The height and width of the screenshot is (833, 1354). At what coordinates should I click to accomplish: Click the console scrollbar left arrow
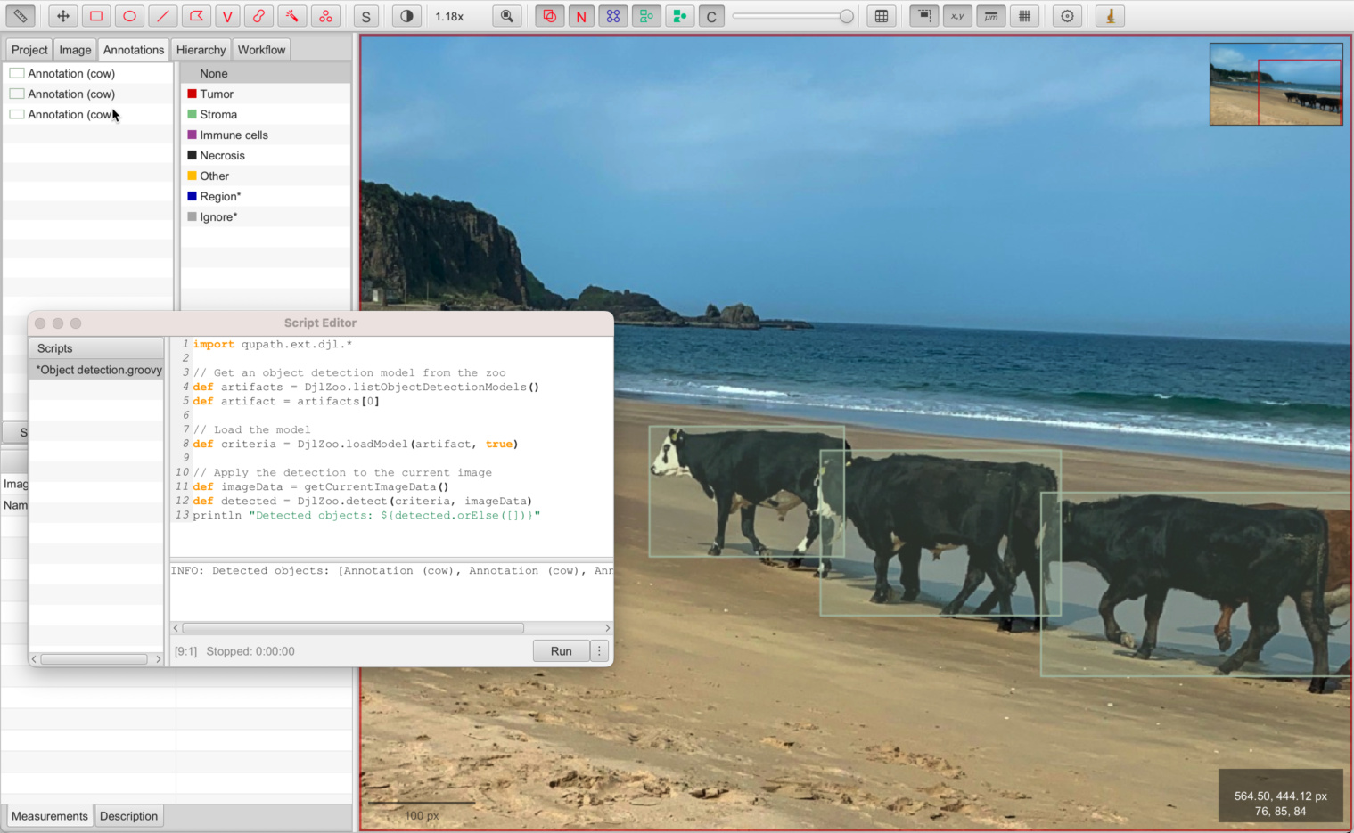tap(176, 628)
